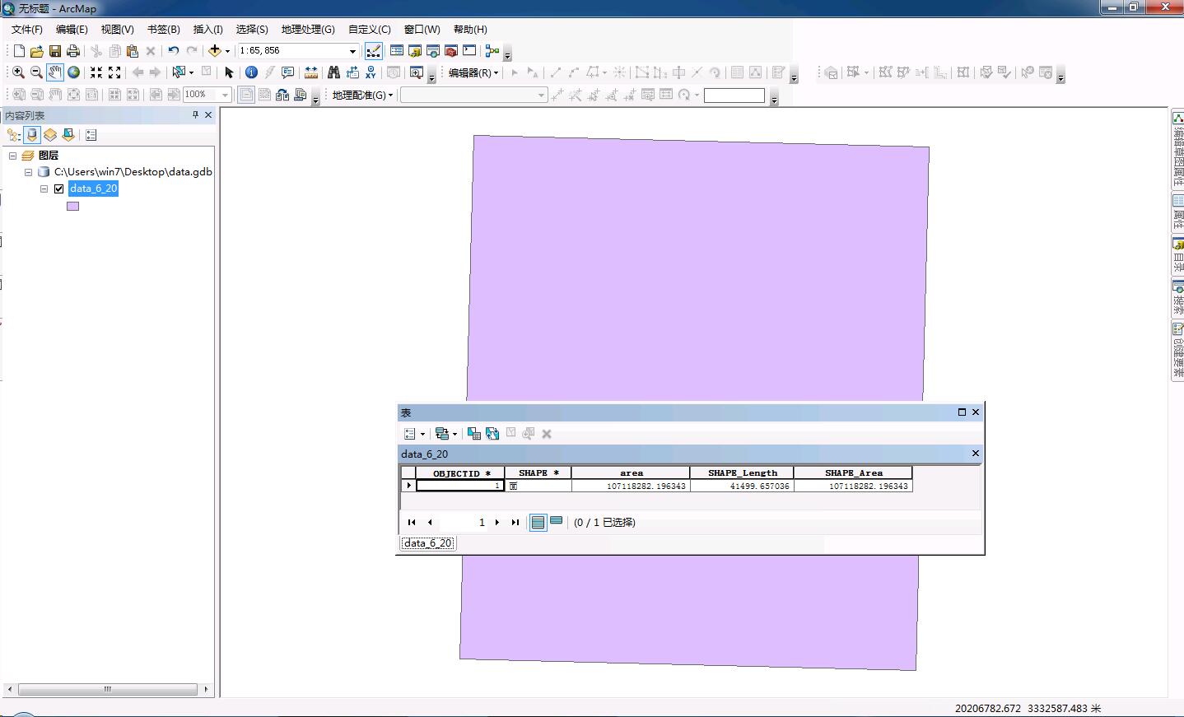Viewport: 1184px width, 717px height.
Task: Open the Python window icon
Action: pos(469,51)
